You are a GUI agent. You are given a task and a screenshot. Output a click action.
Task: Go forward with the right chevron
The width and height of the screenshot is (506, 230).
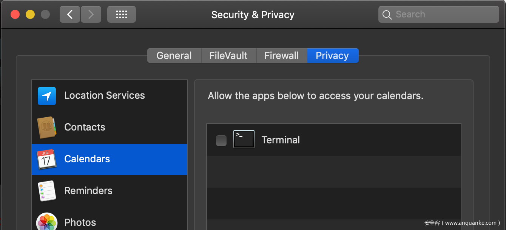91,14
